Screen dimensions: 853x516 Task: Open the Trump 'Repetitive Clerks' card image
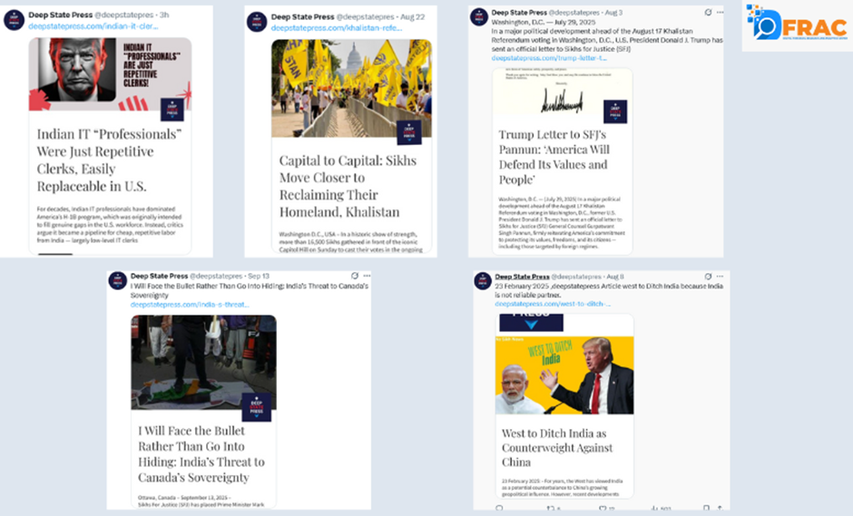[110, 74]
